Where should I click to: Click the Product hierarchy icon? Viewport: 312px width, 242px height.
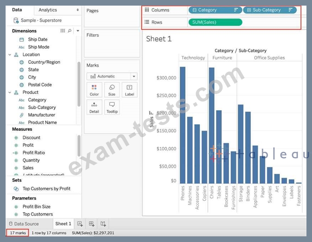[x=16, y=93]
